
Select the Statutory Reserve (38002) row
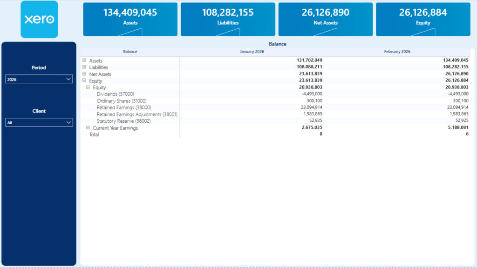pyautogui.click(x=124, y=121)
